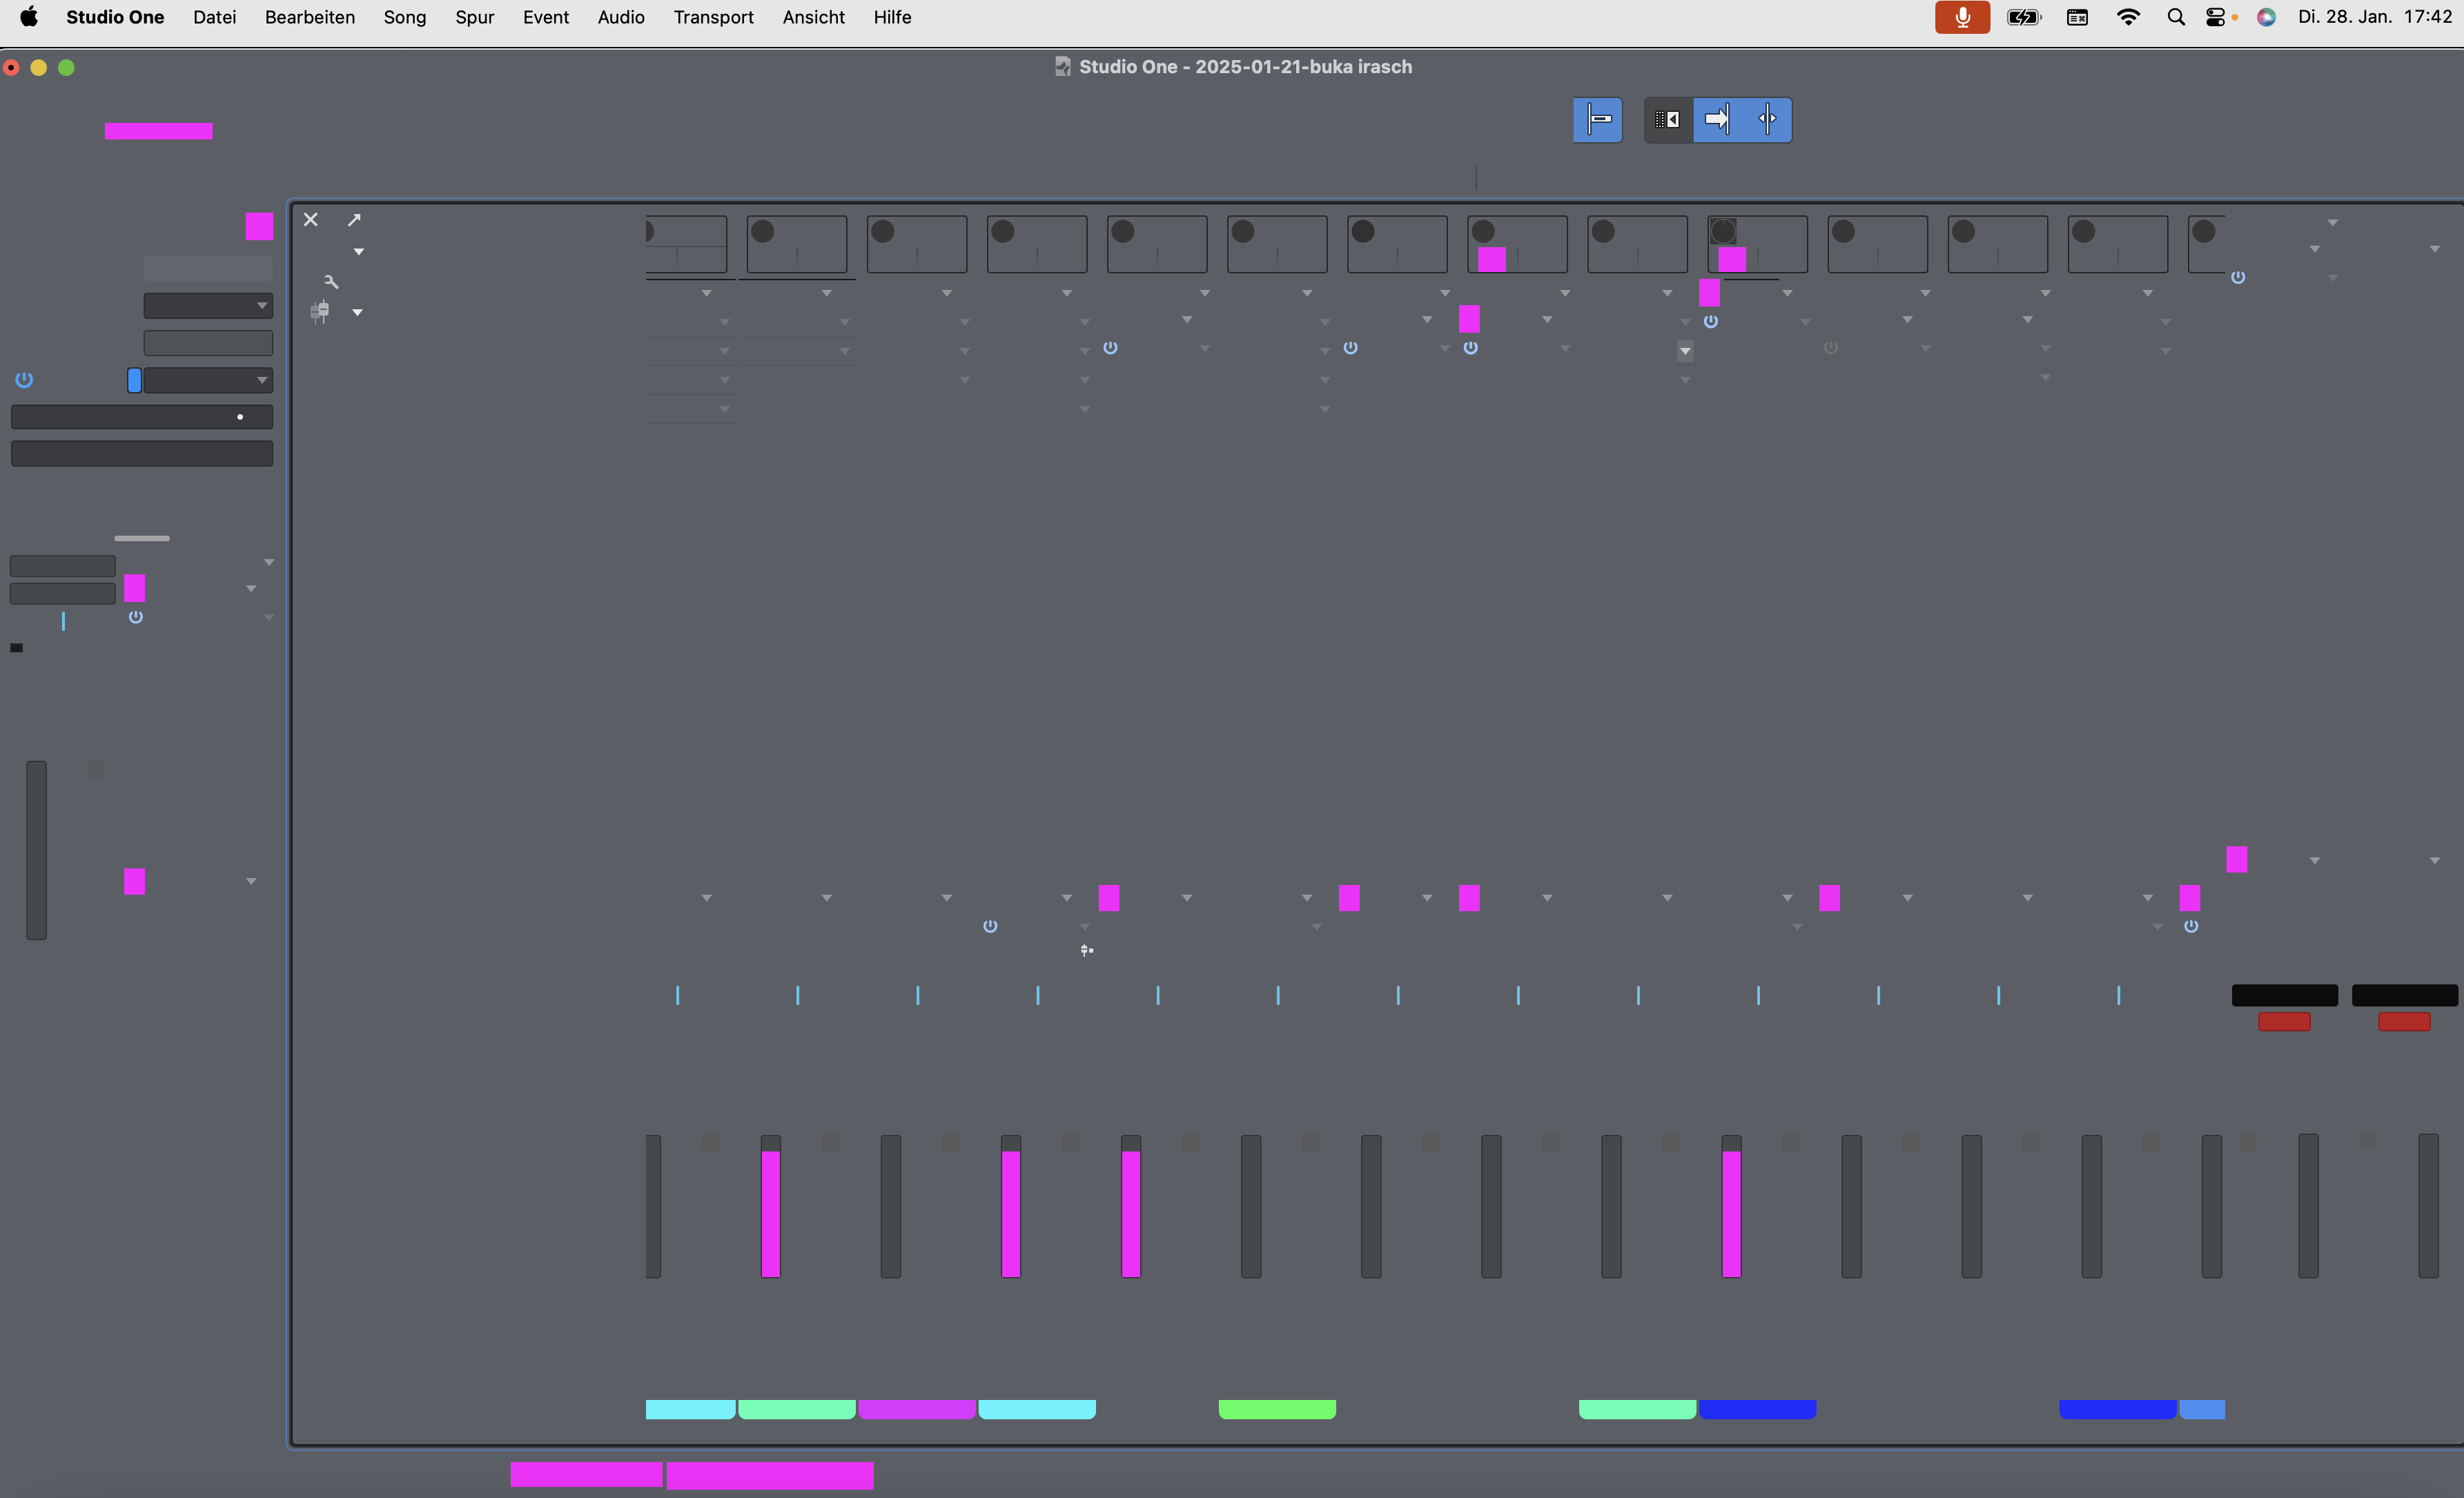Detach the mixer with the diagonal arrow icon

point(354,220)
